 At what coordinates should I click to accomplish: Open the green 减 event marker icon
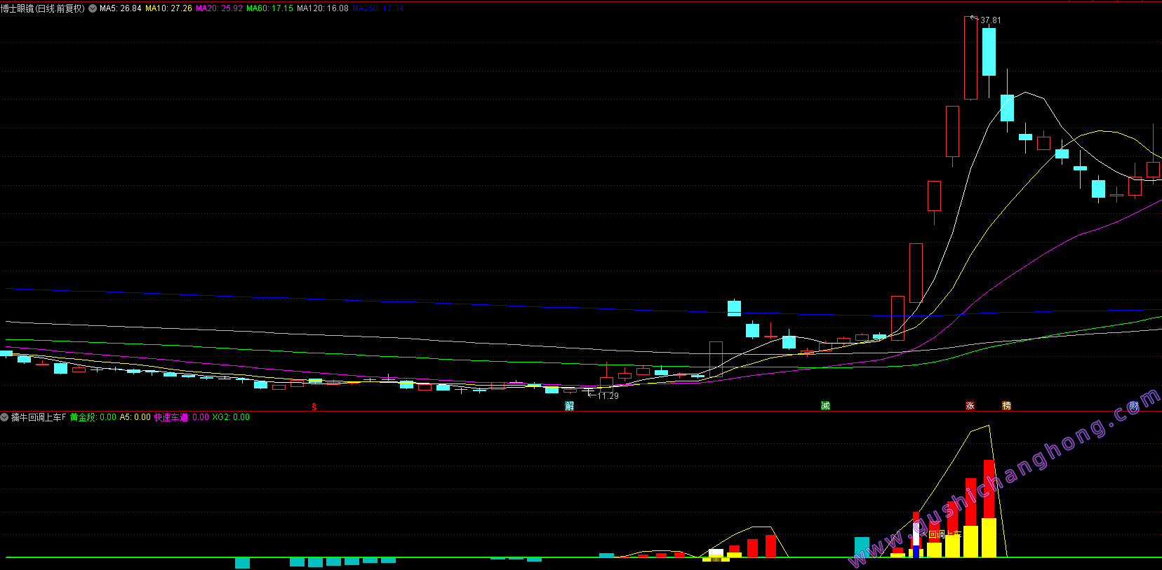point(826,406)
